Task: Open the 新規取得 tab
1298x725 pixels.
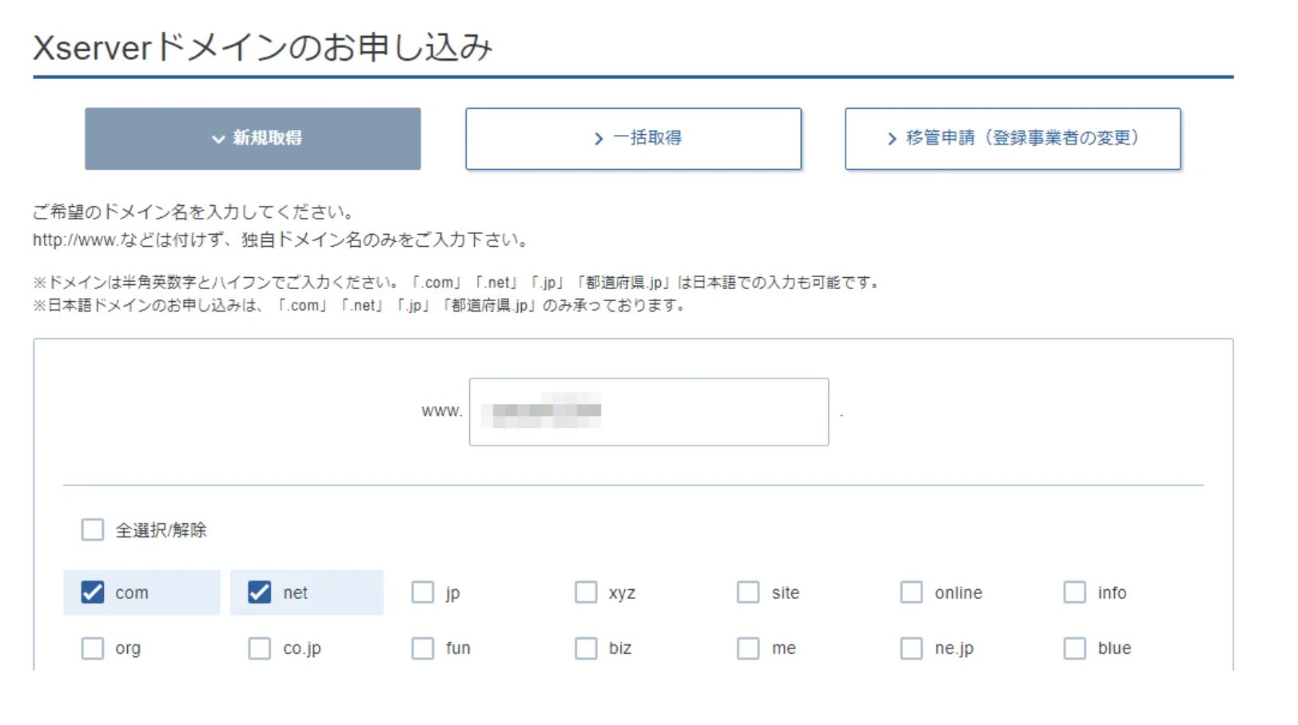Action: tap(253, 138)
